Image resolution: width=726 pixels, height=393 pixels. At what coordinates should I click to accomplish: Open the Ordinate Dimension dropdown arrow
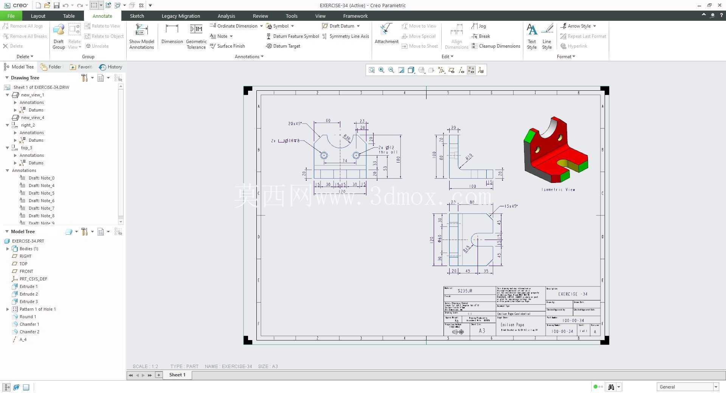click(x=261, y=26)
